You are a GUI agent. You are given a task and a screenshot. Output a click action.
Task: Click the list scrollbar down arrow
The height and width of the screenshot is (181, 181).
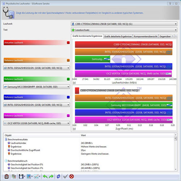point(176,169)
